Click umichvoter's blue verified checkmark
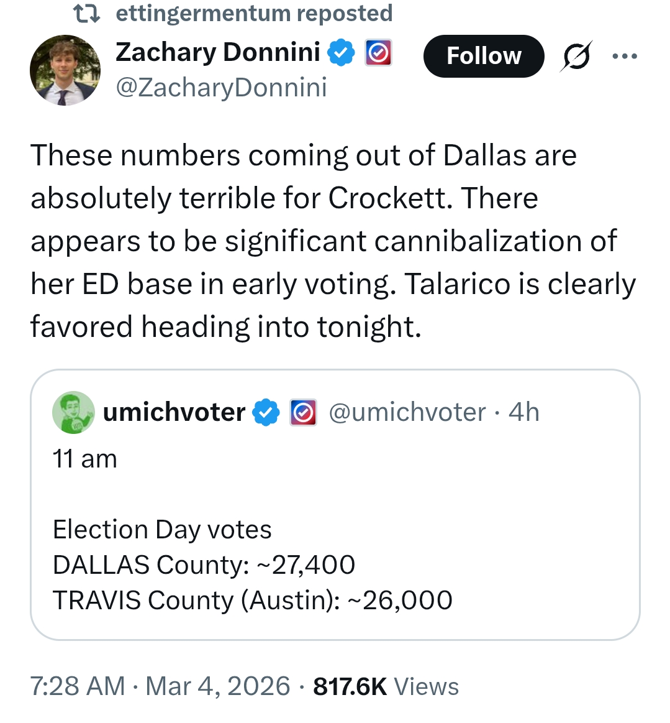 pyautogui.click(x=267, y=412)
